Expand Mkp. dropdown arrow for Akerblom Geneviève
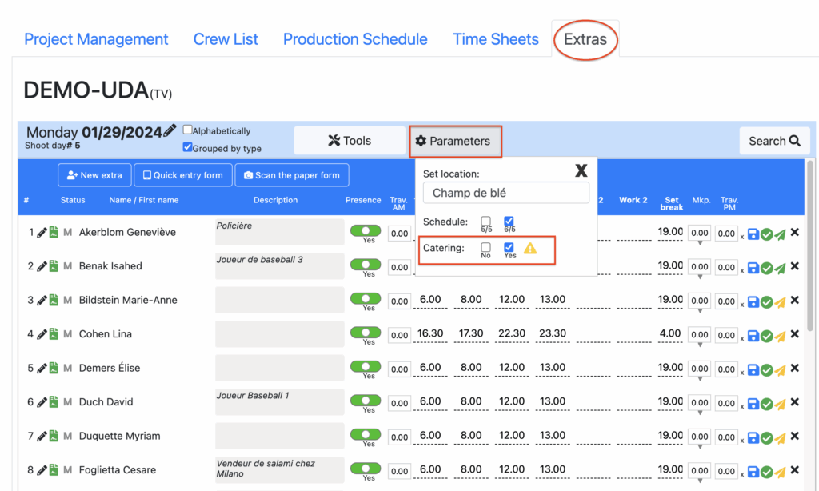This screenshot has height=491, width=819. [700, 243]
